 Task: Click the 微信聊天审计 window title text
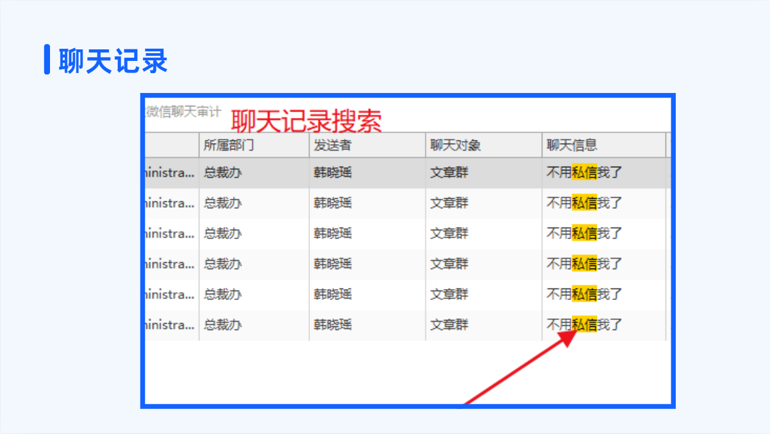183,112
